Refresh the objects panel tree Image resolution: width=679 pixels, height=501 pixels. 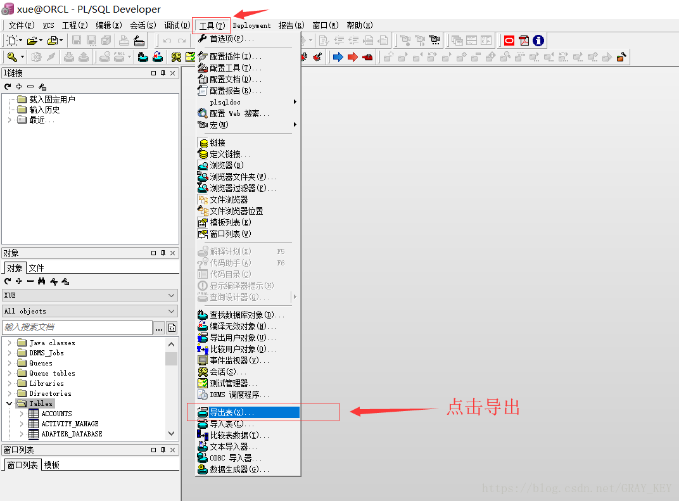[8, 281]
